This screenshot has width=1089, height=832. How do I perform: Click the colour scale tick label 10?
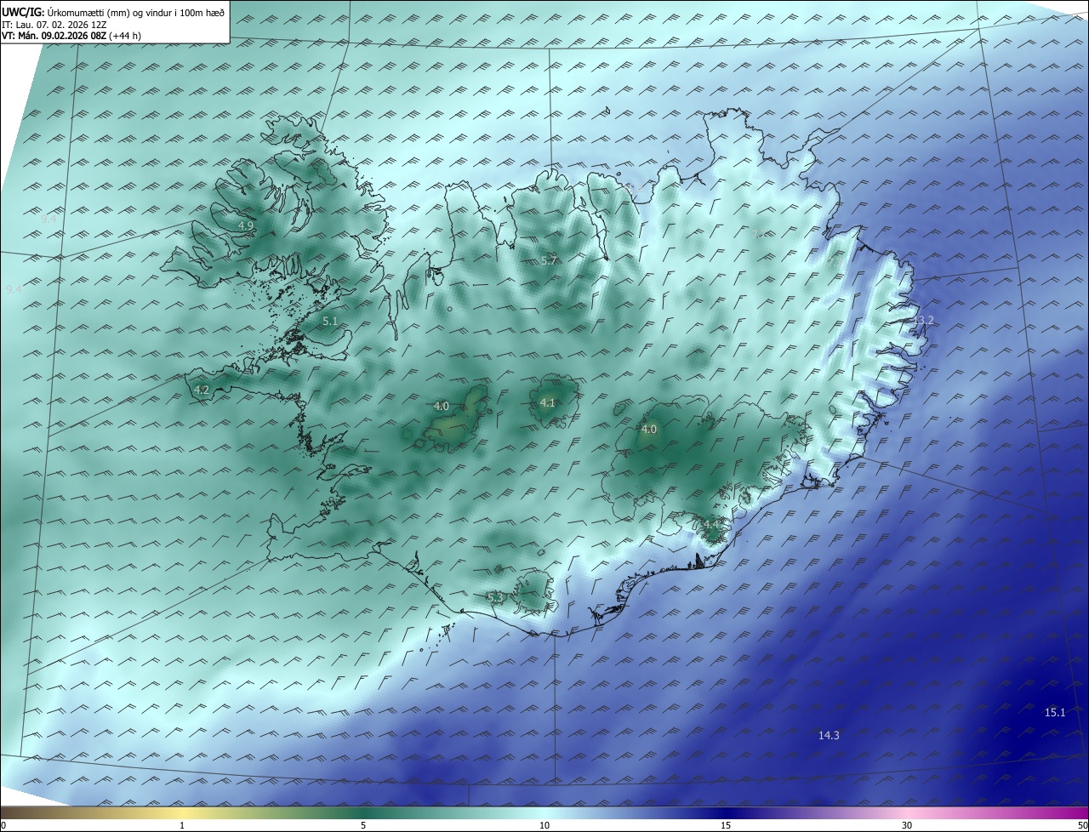[x=544, y=825]
